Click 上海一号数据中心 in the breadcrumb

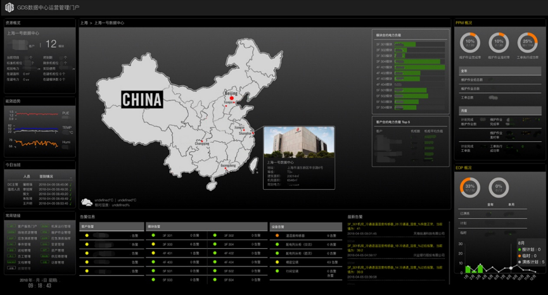click(109, 23)
